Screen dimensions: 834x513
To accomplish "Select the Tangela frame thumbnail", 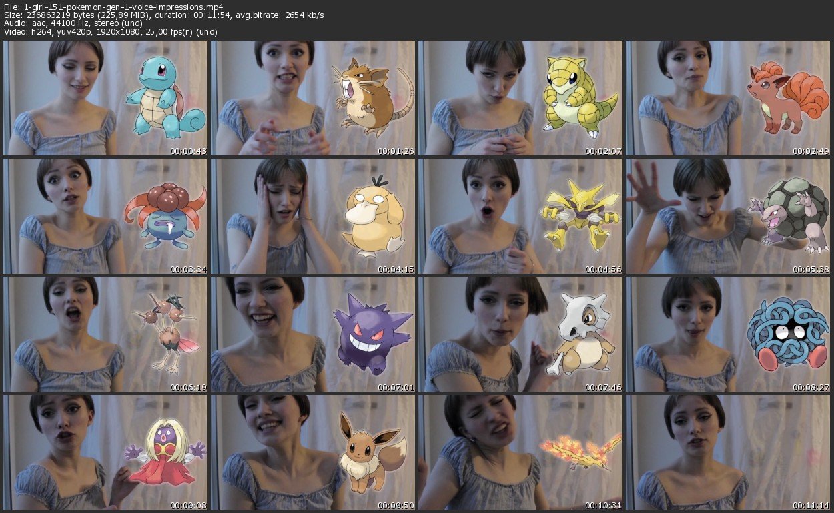I will 728,334.
